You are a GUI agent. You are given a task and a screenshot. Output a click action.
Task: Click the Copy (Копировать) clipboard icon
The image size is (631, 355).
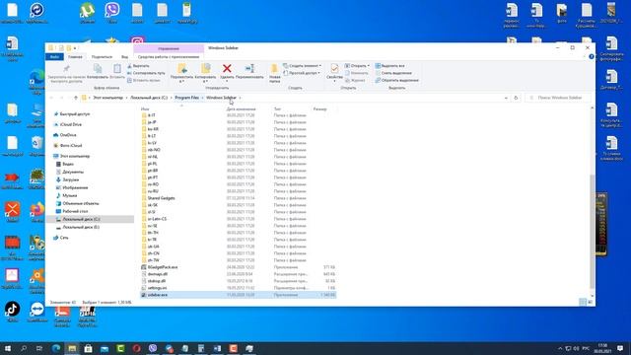point(98,69)
